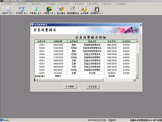Click the 59921 total amount
Screen dimensions: 162x122
[58, 76]
